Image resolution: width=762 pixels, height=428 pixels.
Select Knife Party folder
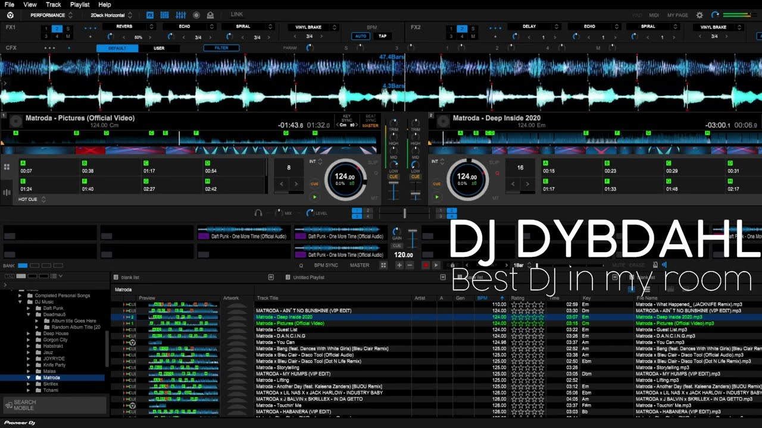[x=55, y=364]
